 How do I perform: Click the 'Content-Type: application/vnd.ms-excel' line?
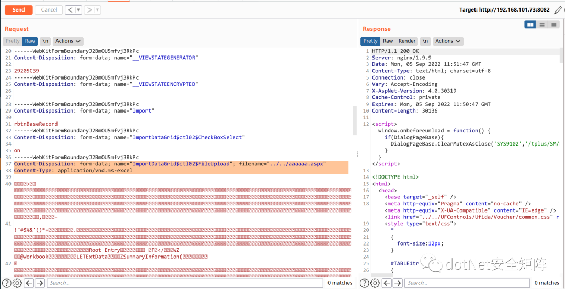tap(73, 170)
